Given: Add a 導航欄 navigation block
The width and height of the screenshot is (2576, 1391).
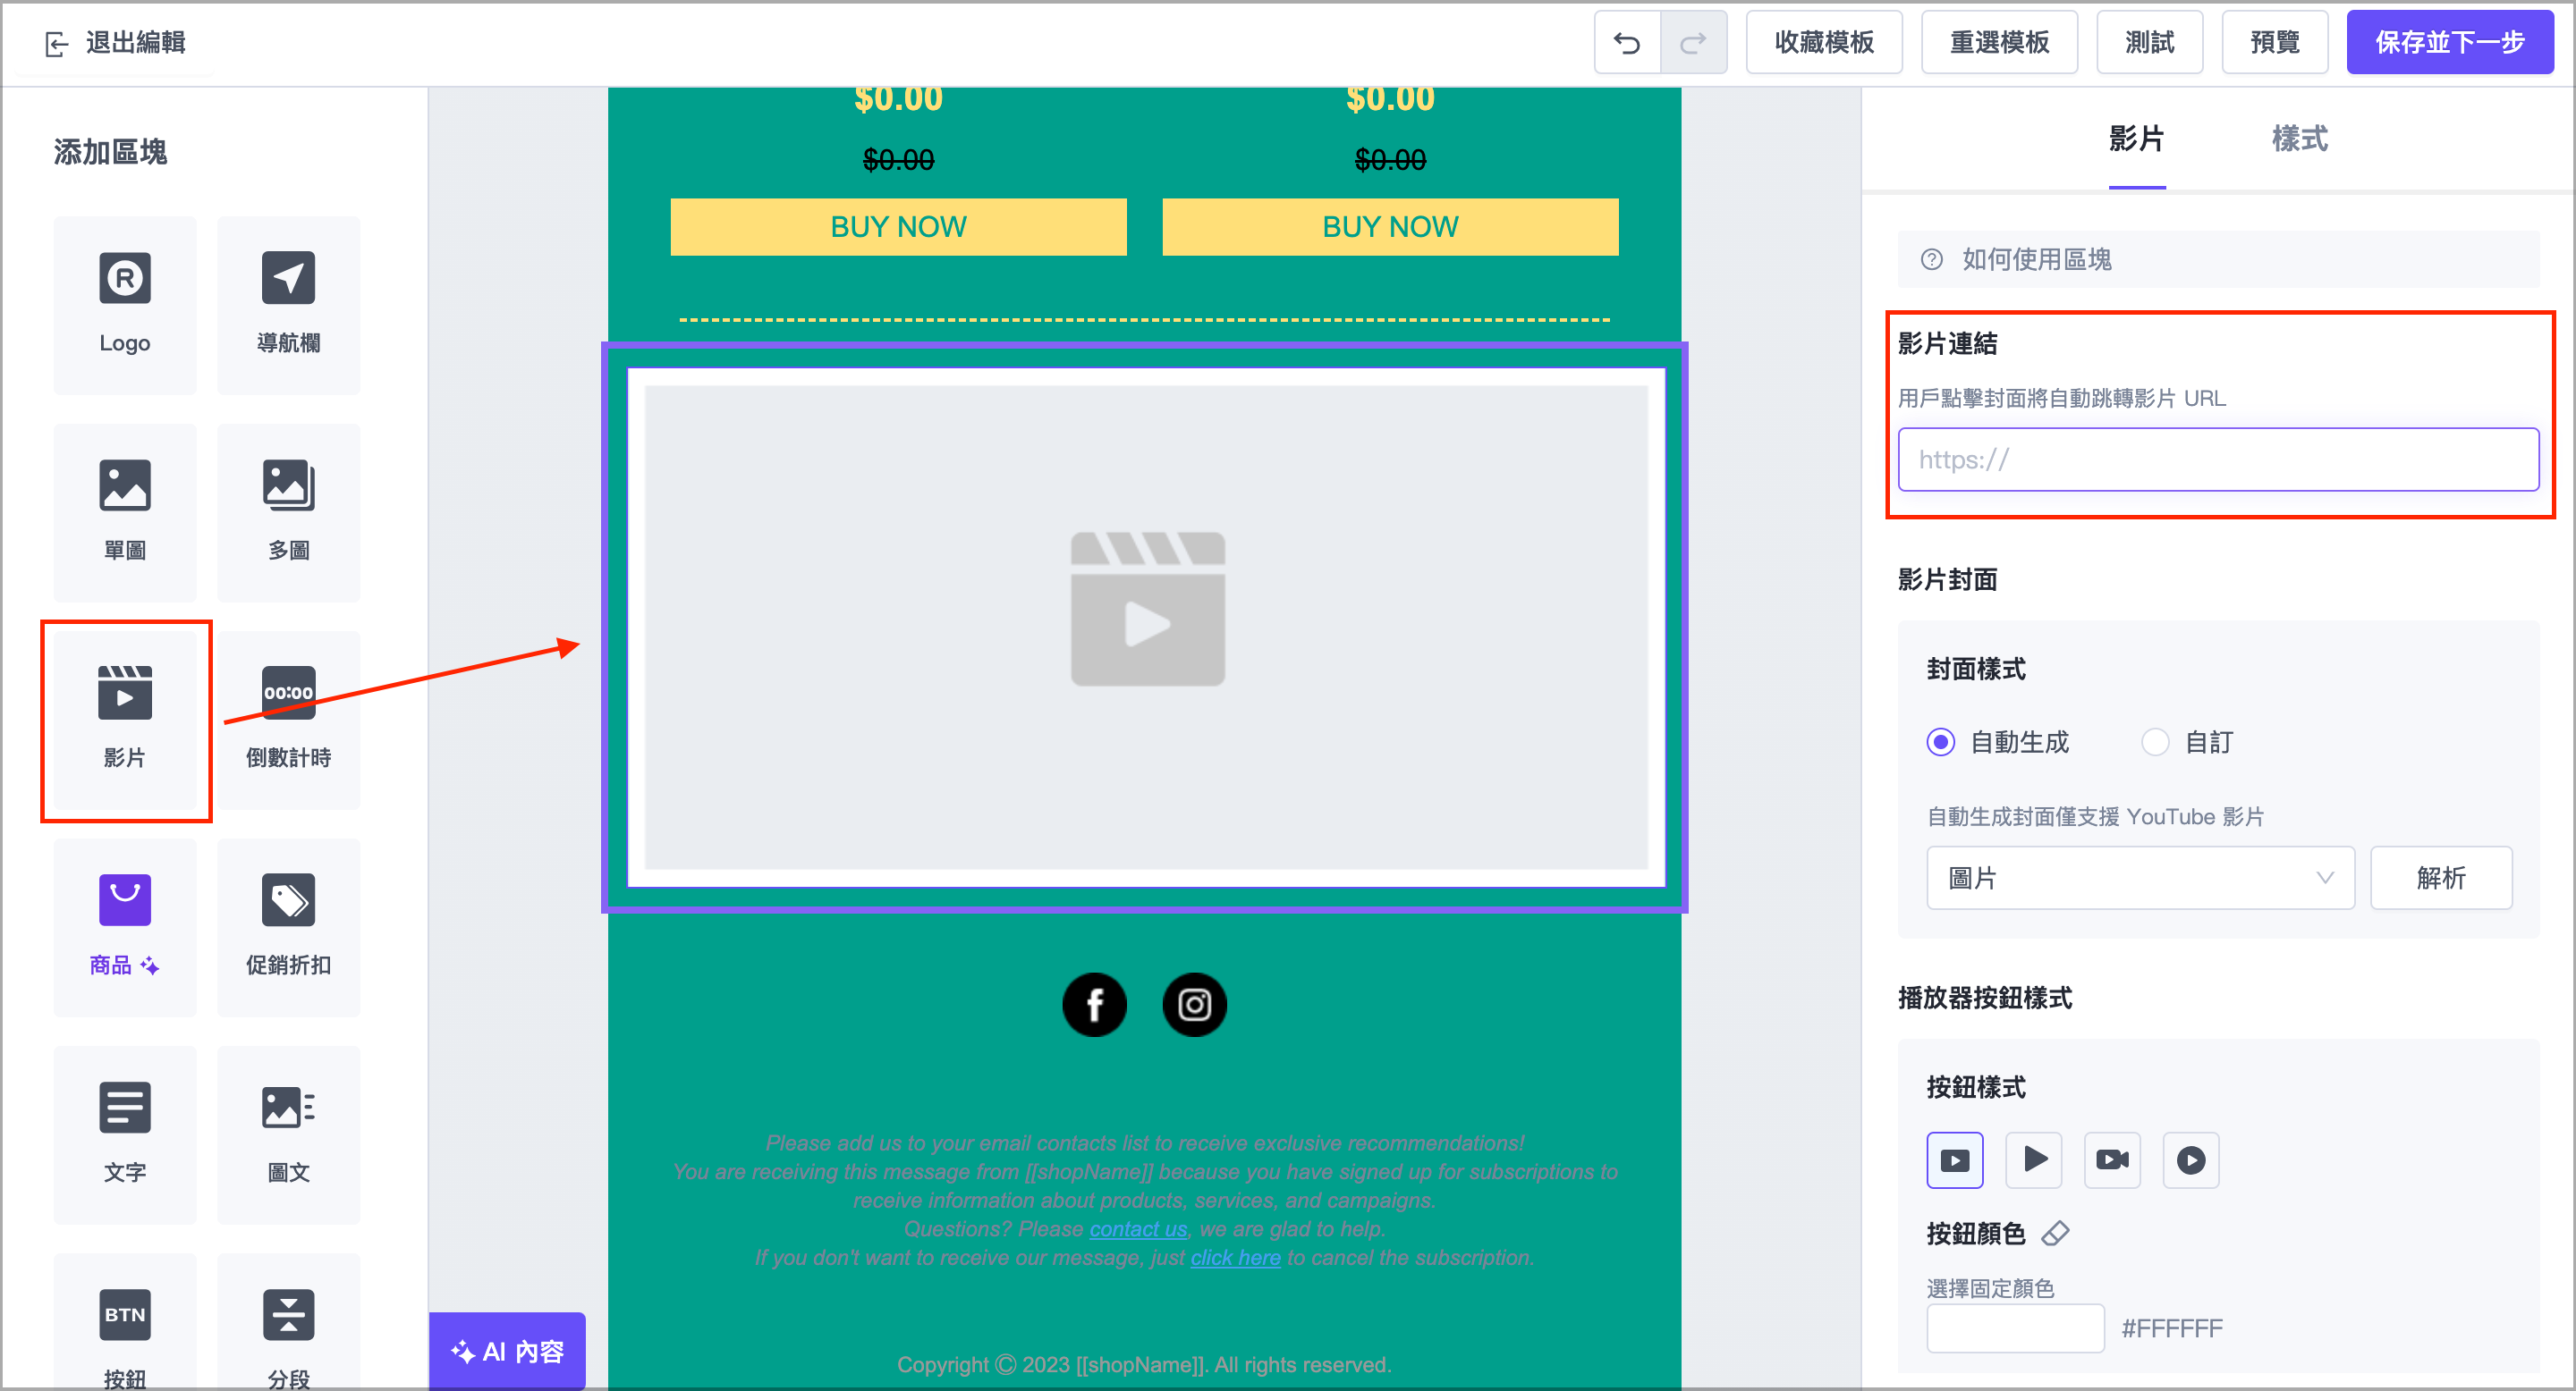Looking at the screenshot, I should pos(288,305).
